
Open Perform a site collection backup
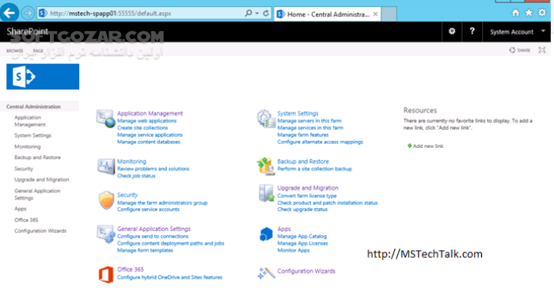[x=314, y=169]
